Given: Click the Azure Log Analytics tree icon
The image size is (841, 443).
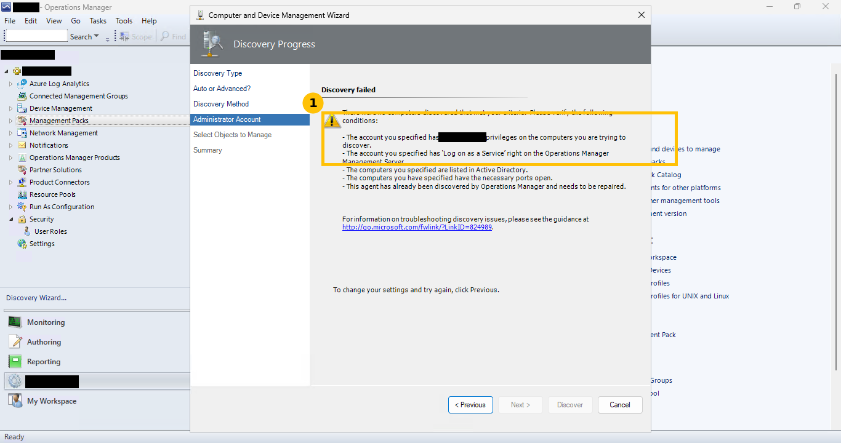Looking at the screenshot, I should (23, 84).
